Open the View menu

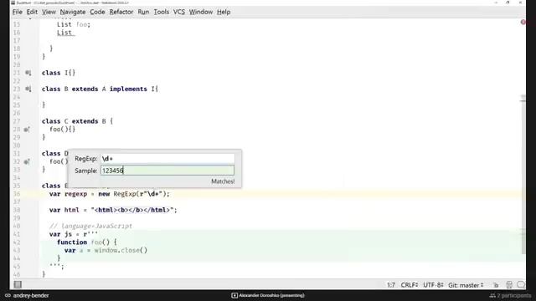[x=49, y=12]
